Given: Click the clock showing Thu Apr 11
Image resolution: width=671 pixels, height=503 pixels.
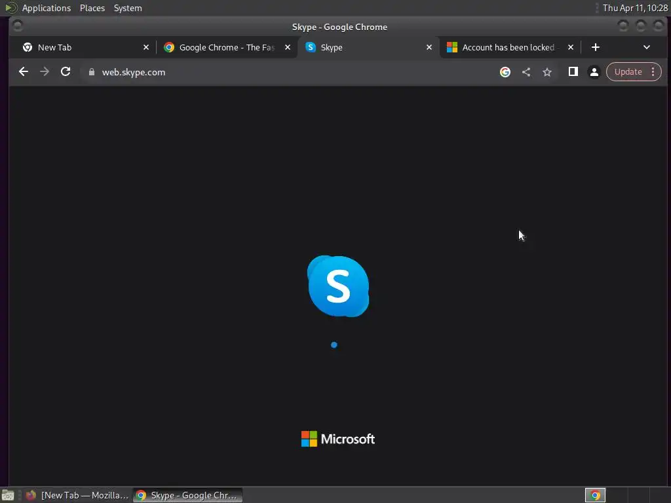Looking at the screenshot, I should point(635,8).
